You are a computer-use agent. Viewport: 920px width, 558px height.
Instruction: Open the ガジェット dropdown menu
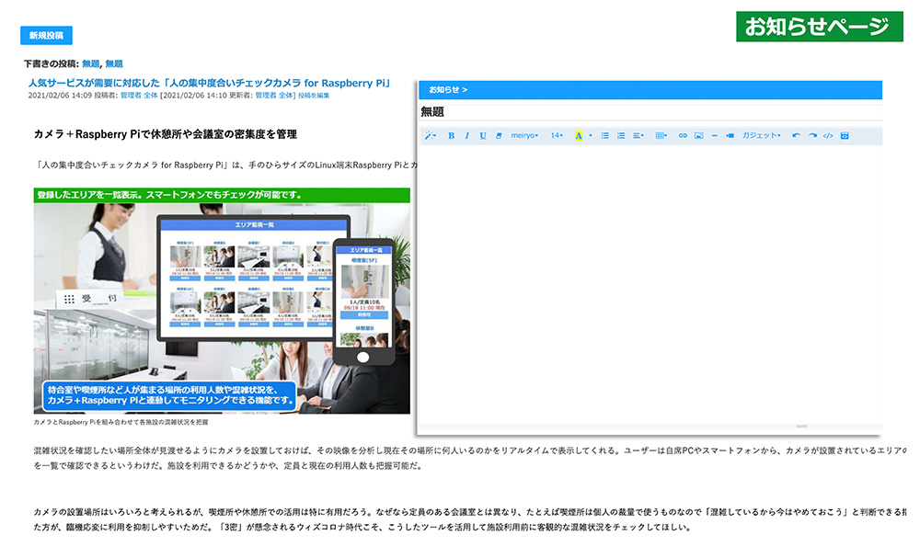761,135
